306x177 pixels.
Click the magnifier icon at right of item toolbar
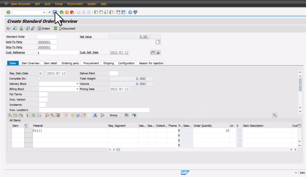coord(275,115)
